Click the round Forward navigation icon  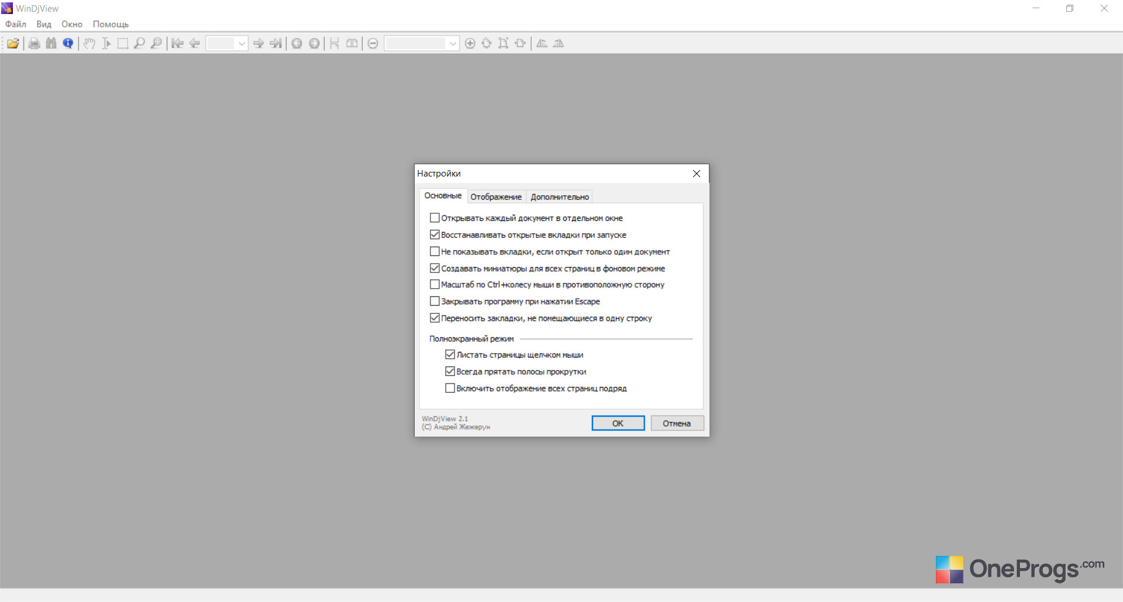click(314, 43)
